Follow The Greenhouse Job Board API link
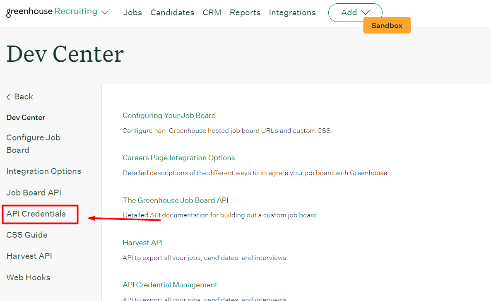This screenshot has width=491, height=301. click(x=176, y=200)
